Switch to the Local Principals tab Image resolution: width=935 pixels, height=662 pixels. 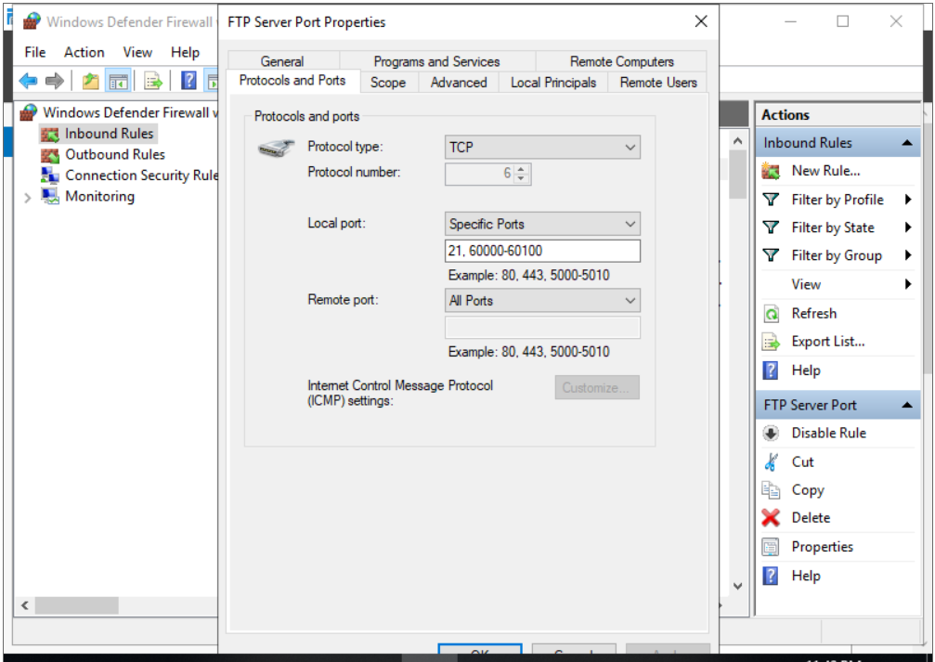pos(553,83)
